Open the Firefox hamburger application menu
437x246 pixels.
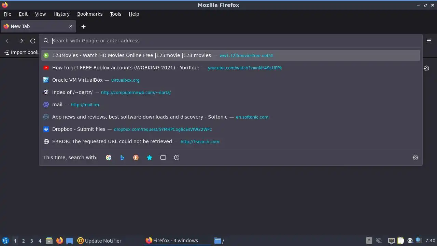pyautogui.click(x=429, y=40)
